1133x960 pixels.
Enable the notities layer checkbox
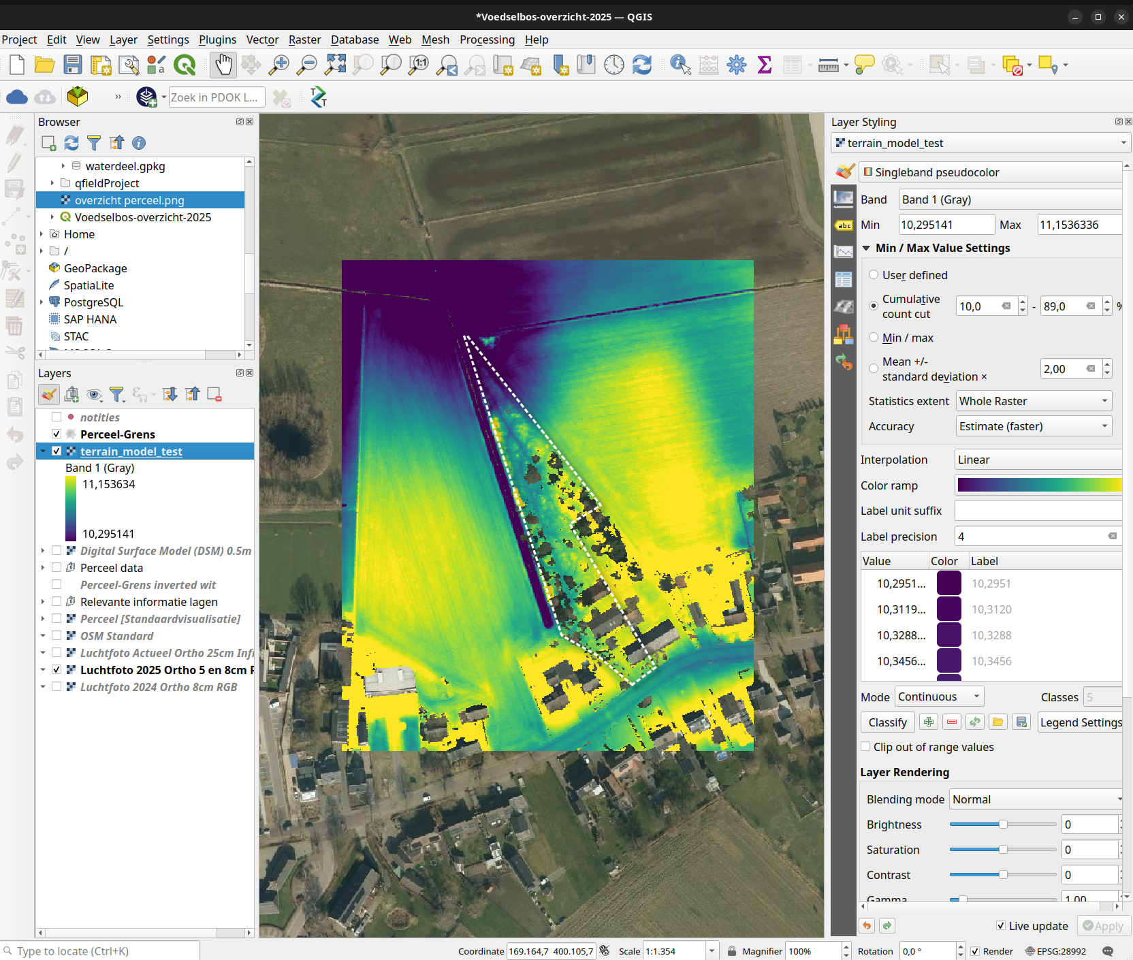pyautogui.click(x=57, y=417)
